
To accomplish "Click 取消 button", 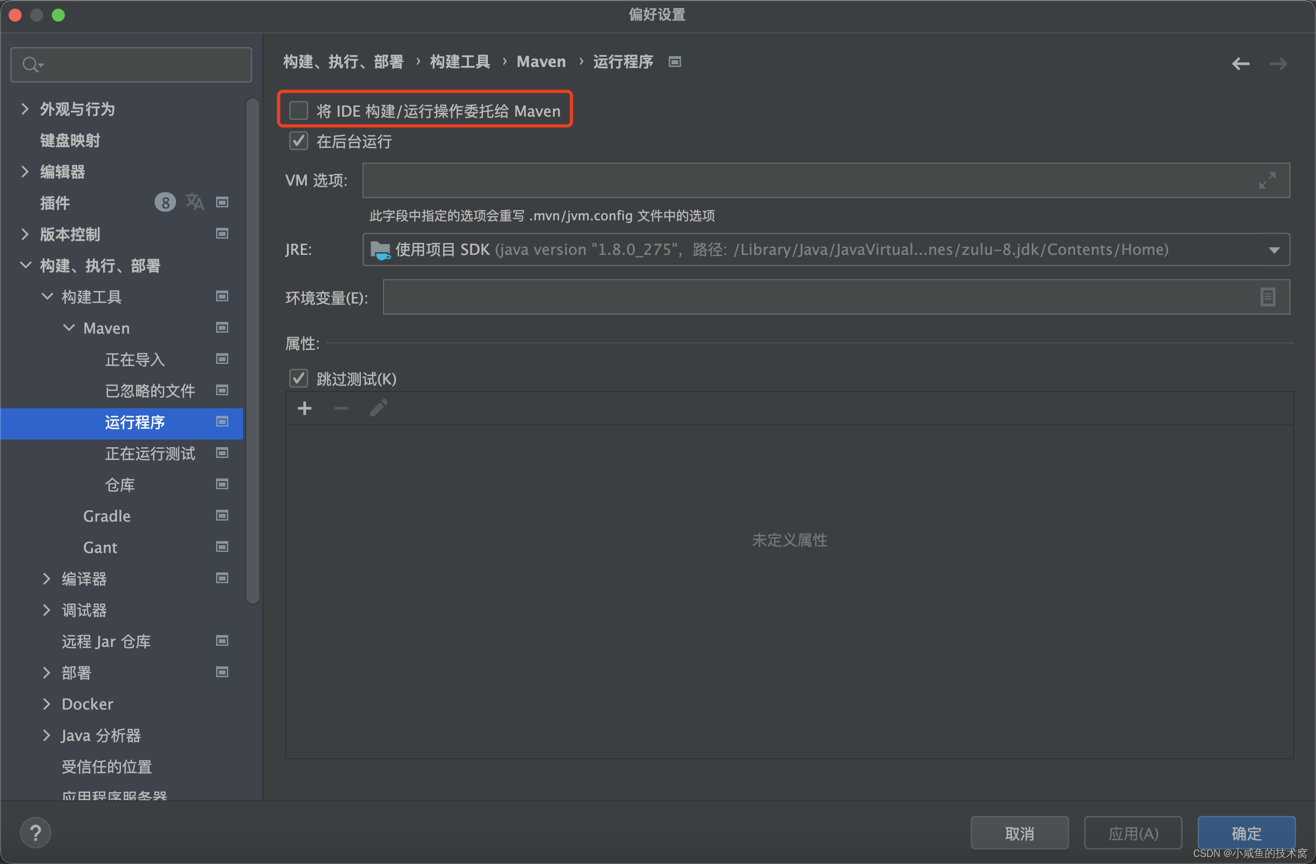I will tap(1019, 833).
